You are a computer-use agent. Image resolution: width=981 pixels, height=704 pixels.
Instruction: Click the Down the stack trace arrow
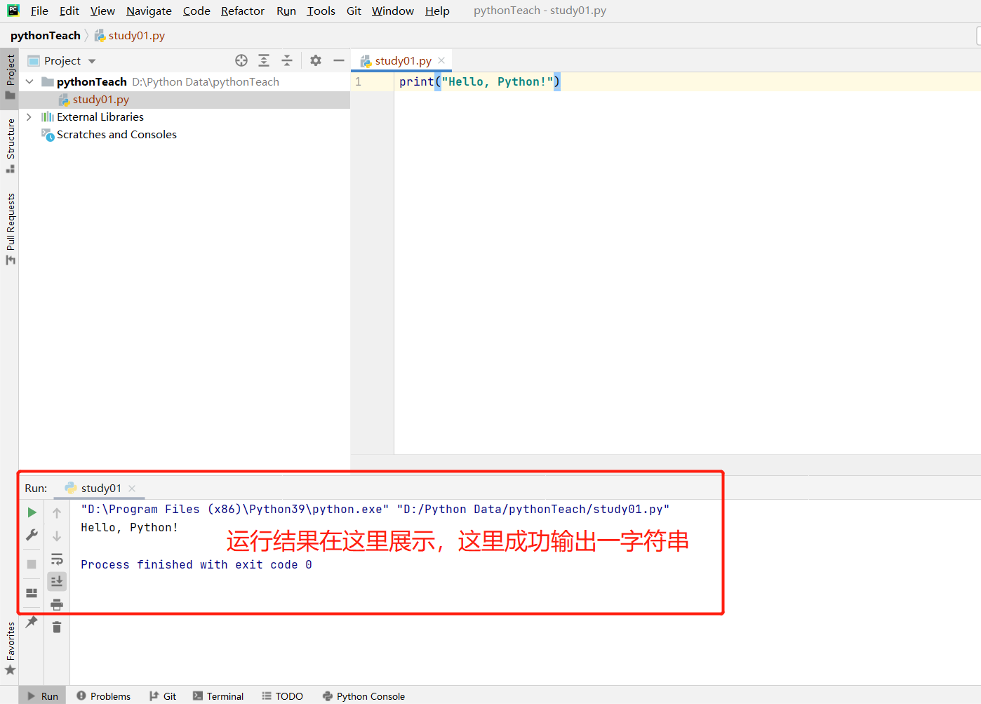tap(57, 536)
